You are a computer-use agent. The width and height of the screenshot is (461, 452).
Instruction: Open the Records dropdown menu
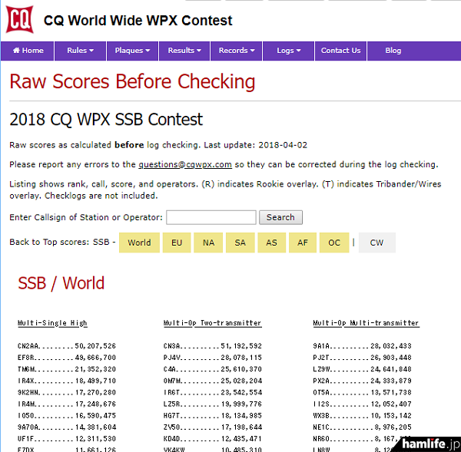(x=237, y=51)
